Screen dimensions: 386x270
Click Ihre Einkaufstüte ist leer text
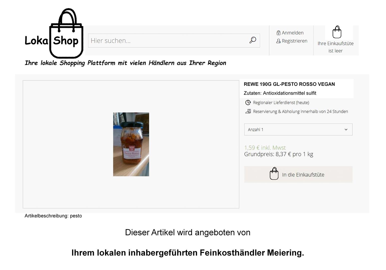tap(335, 47)
